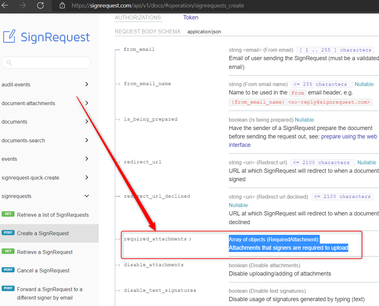Screen dimensions: 379x306
Task: Click the green GET badge beside Retrieve a SignRequest
Action: pyautogui.click(x=8, y=251)
